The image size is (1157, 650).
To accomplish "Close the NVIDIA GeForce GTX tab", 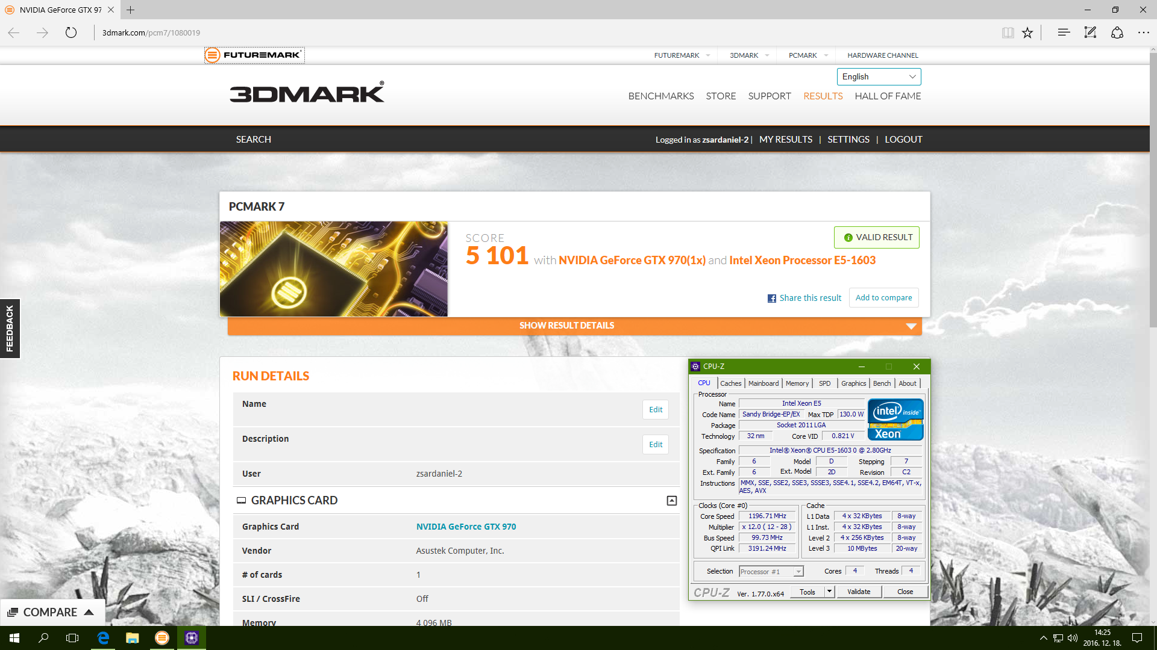I will (111, 10).
